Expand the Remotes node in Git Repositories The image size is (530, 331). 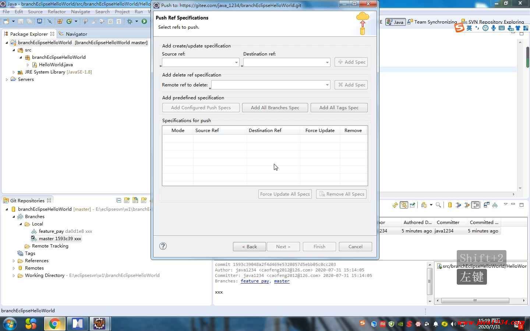tap(14, 268)
